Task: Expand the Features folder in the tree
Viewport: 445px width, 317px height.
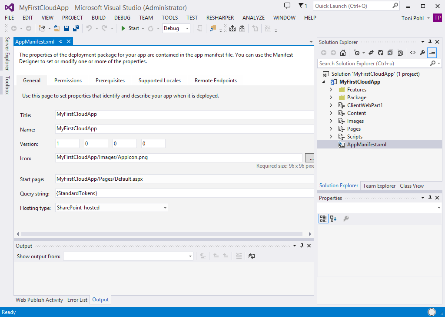Action: (331, 90)
